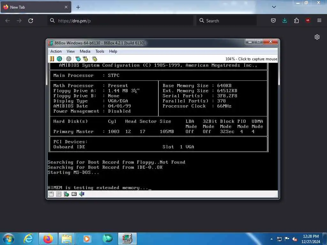Open the Action Center flag icon
Viewport: 327px width, 245px height.
pos(287,239)
